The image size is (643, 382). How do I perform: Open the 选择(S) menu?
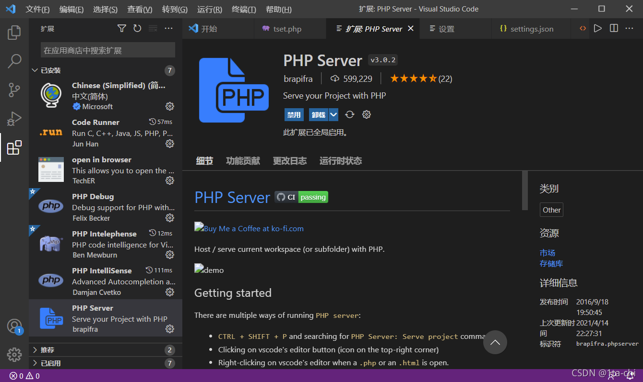(x=105, y=9)
